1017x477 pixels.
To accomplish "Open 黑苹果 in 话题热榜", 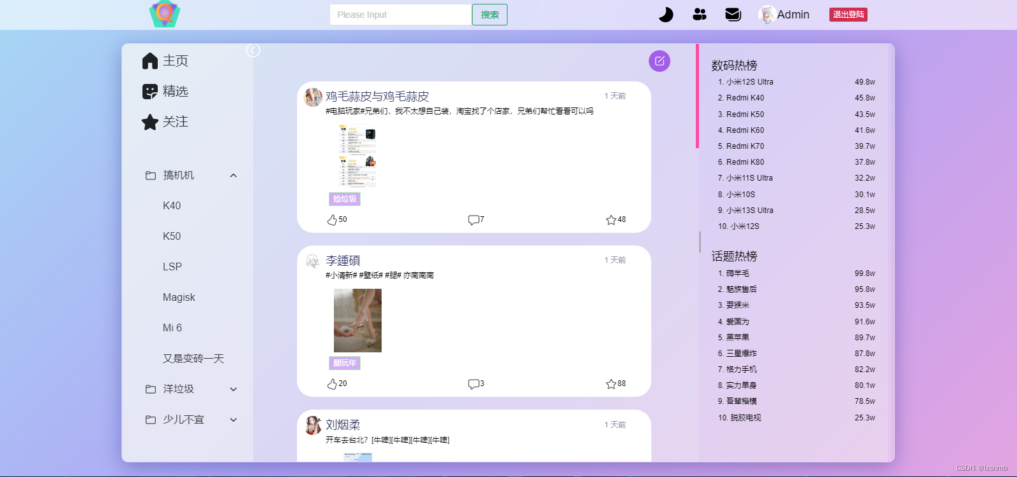I will coord(738,338).
